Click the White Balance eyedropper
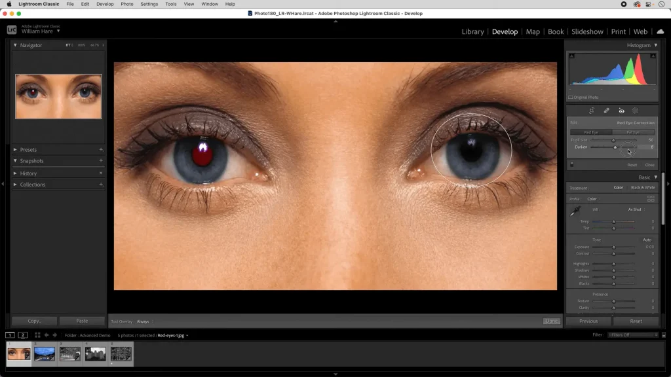The width and height of the screenshot is (671, 377). click(577, 211)
